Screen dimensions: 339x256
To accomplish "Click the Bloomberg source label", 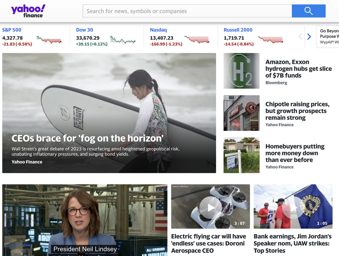I will point(276,83).
